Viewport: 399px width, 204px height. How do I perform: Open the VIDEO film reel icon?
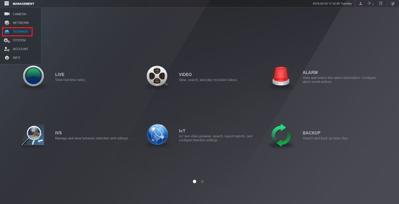click(x=157, y=76)
